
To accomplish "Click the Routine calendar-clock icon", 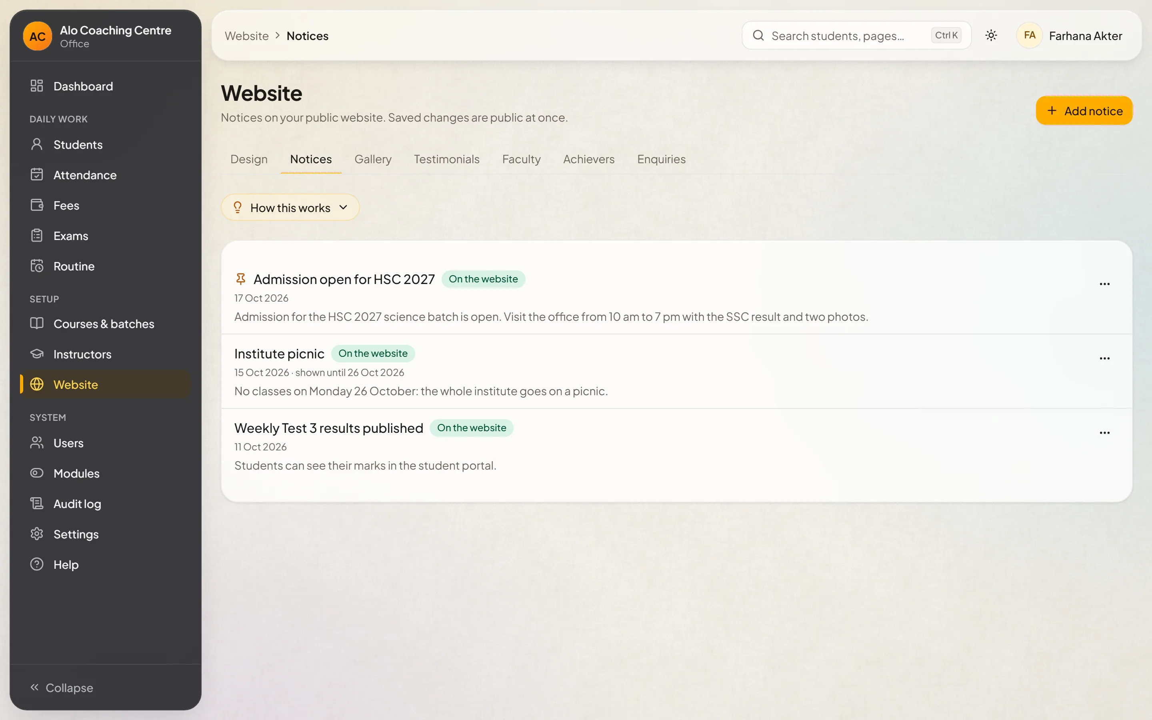I will click(37, 266).
